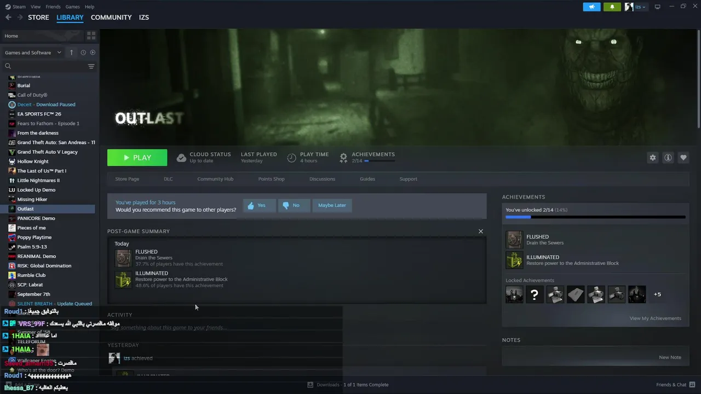
Task: Open the IZS profile tab
Action: tap(144, 18)
